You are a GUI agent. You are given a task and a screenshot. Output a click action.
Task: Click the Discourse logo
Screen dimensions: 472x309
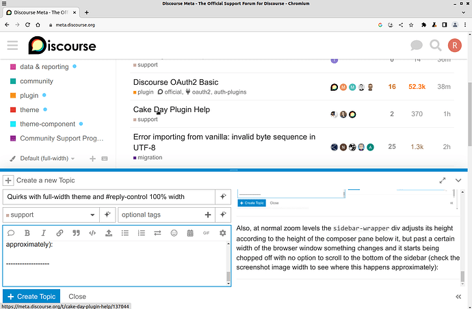click(62, 45)
